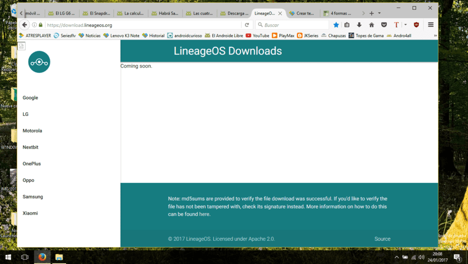Click the LineageOS round logo
The height and width of the screenshot is (264, 468).
tap(39, 62)
